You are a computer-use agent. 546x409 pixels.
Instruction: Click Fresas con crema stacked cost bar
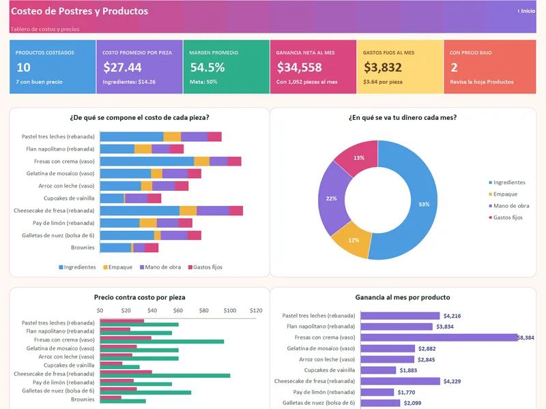pos(171,162)
